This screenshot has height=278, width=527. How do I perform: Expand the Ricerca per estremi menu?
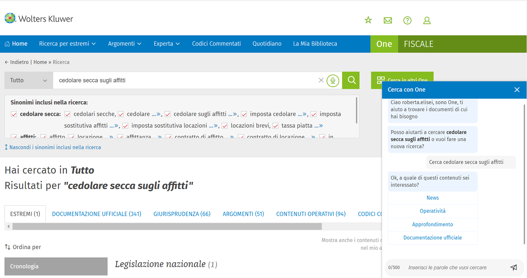[x=67, y=44]
